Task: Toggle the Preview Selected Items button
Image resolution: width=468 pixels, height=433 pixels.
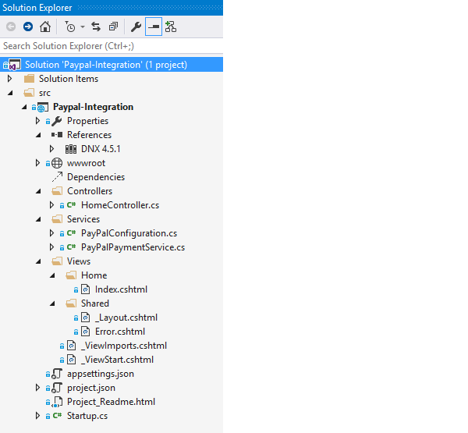Action: (x=154, y=27)
